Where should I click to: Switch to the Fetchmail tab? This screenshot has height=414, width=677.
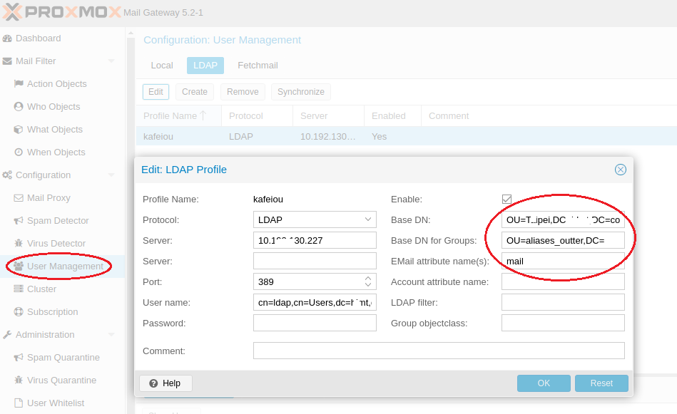tap(258, 66)
